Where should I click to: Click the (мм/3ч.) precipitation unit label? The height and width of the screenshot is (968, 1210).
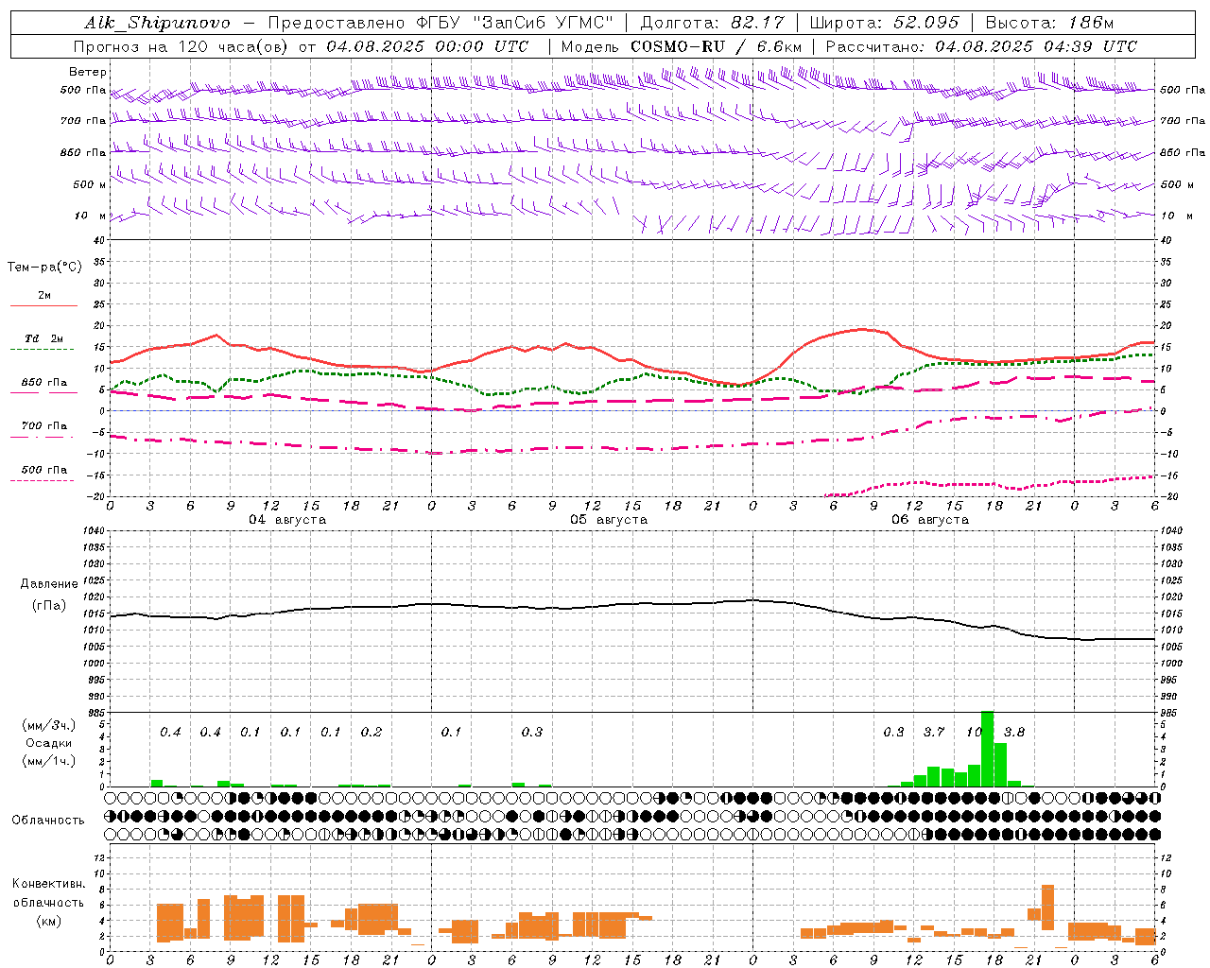pyautogui.click(x=48, y=725)
